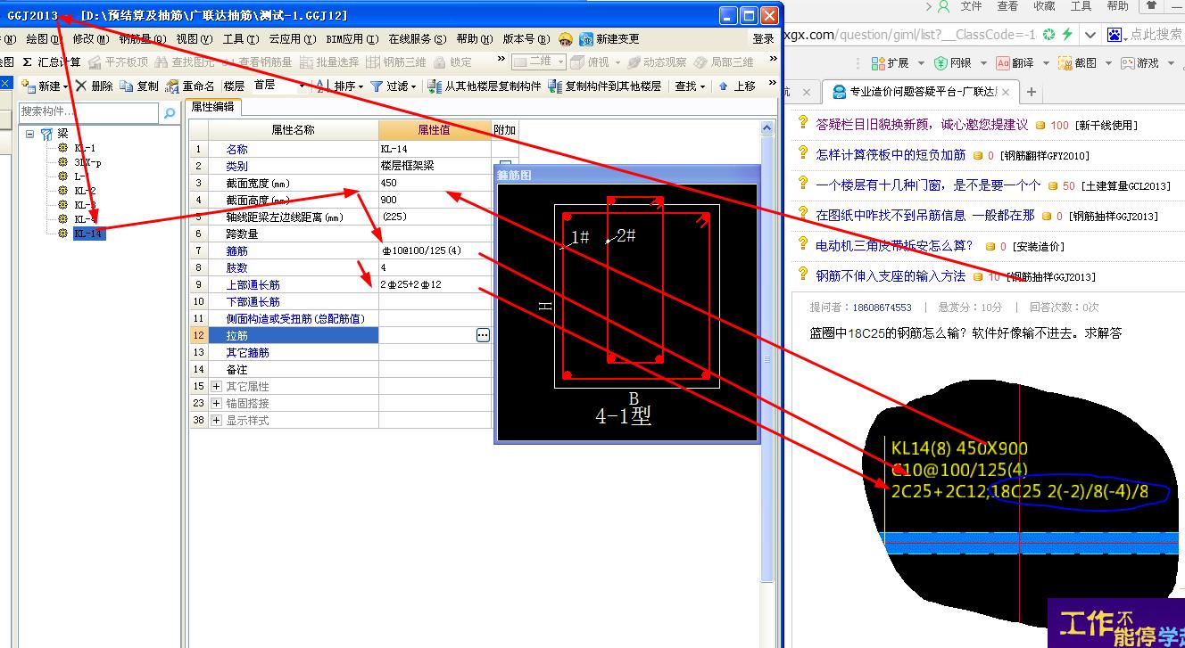This screenshot has height=648, width=1185.
Task: Click the 批量选择 toolbar icon
Action: (x=307, y=62)
